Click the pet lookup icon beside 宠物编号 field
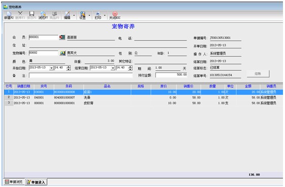Screen dimensions: 285x187 click(62, 53)
